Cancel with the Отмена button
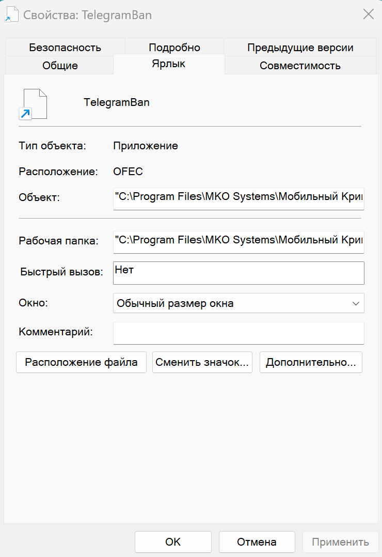The width and height of the screenshot is (382, 557). point(257,541)
